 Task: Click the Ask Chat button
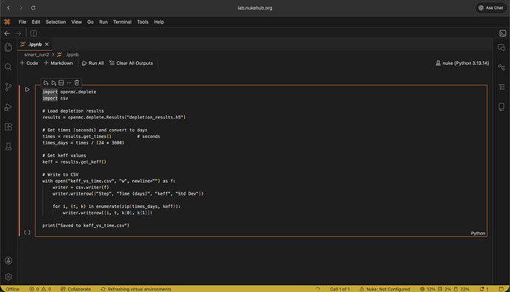click(491, 8)
